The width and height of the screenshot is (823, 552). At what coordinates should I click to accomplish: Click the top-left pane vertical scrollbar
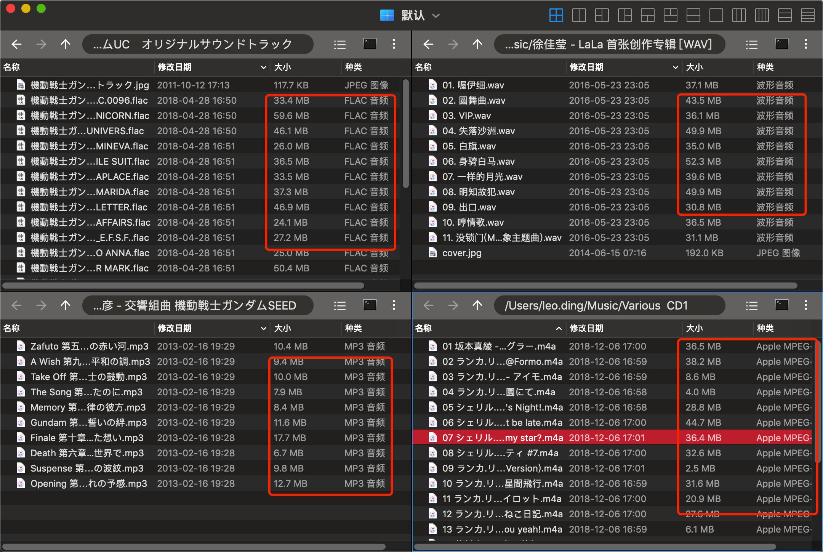(405, 133)
